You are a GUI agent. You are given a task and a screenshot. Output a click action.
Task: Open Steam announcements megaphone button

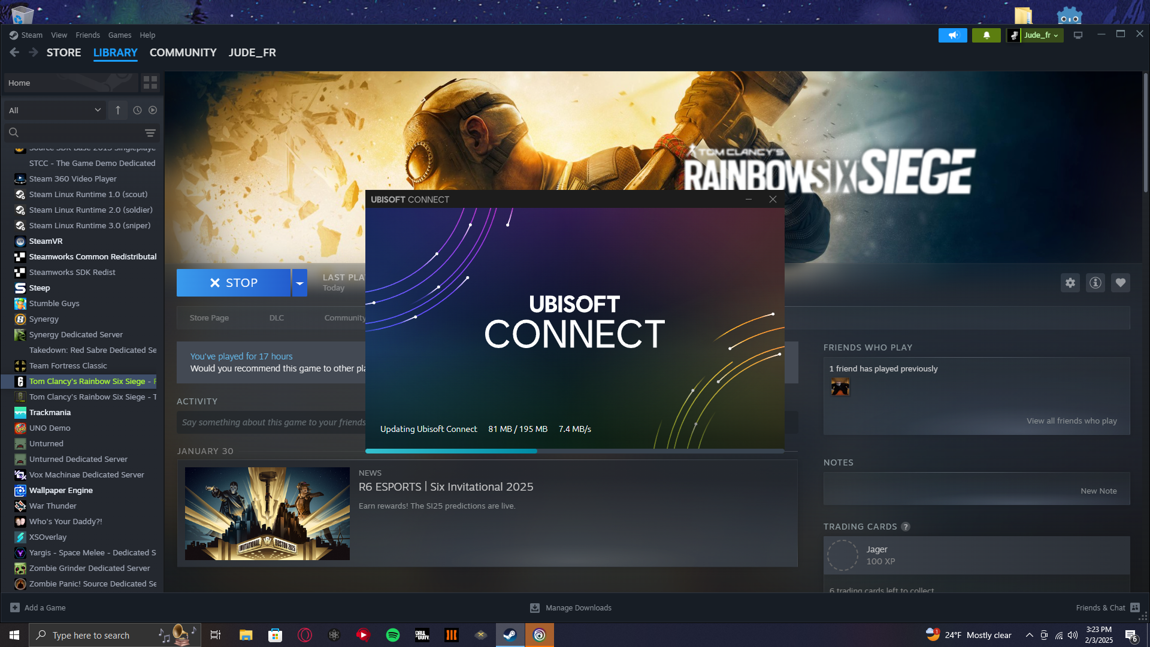pyautogui.click(x=953, y=35)
